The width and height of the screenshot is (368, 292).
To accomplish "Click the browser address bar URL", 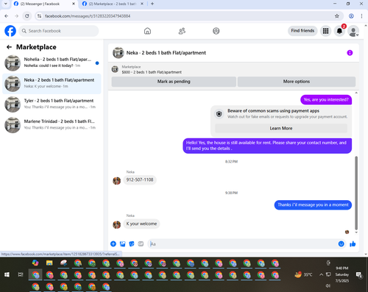I will tap(88, 16).
